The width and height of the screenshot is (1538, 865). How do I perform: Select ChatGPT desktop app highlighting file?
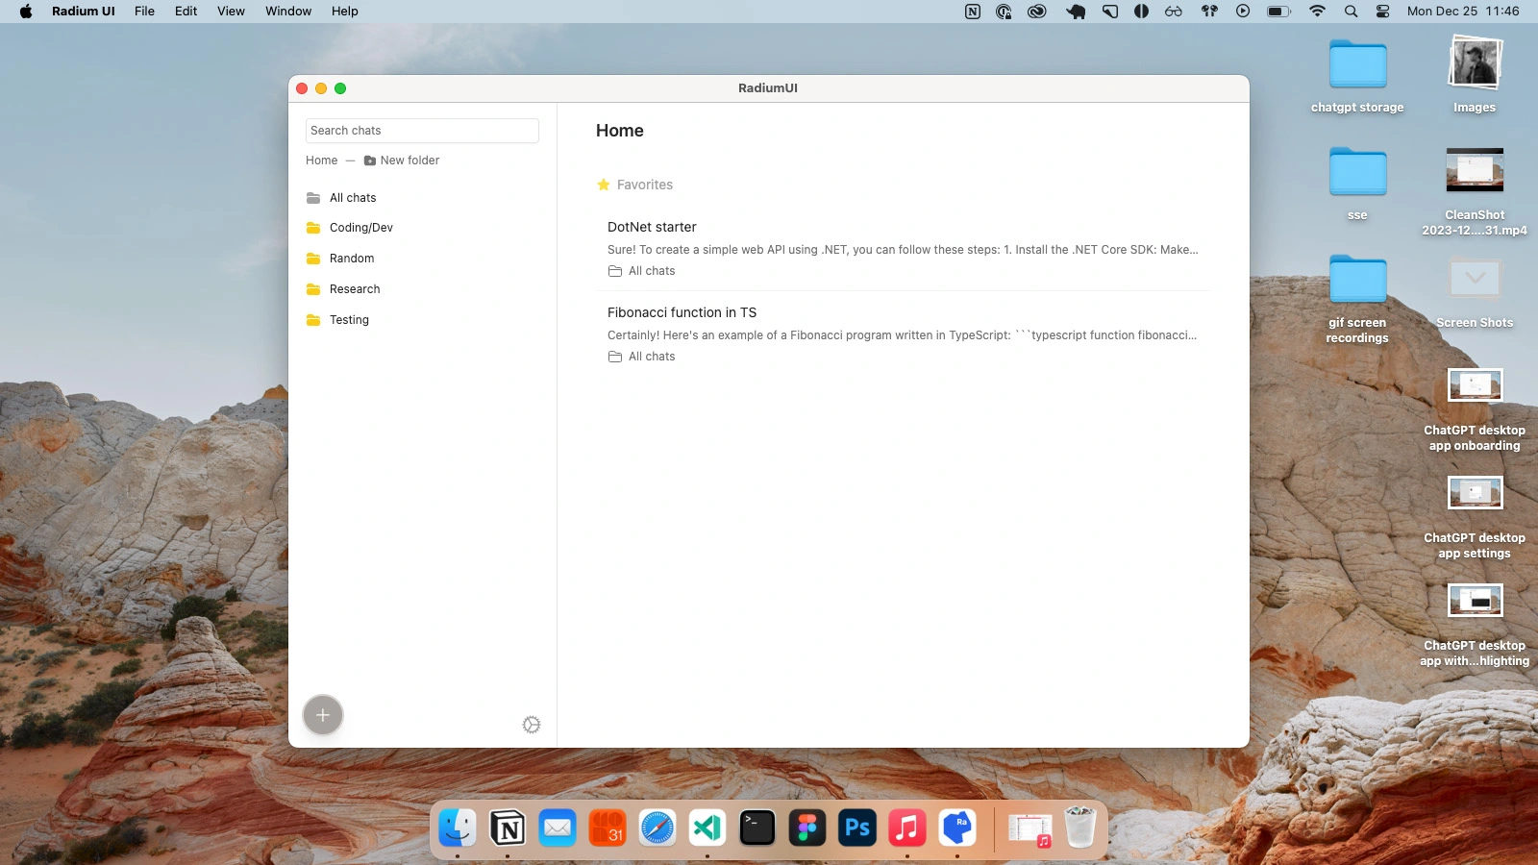click(x=1475, y=624)
